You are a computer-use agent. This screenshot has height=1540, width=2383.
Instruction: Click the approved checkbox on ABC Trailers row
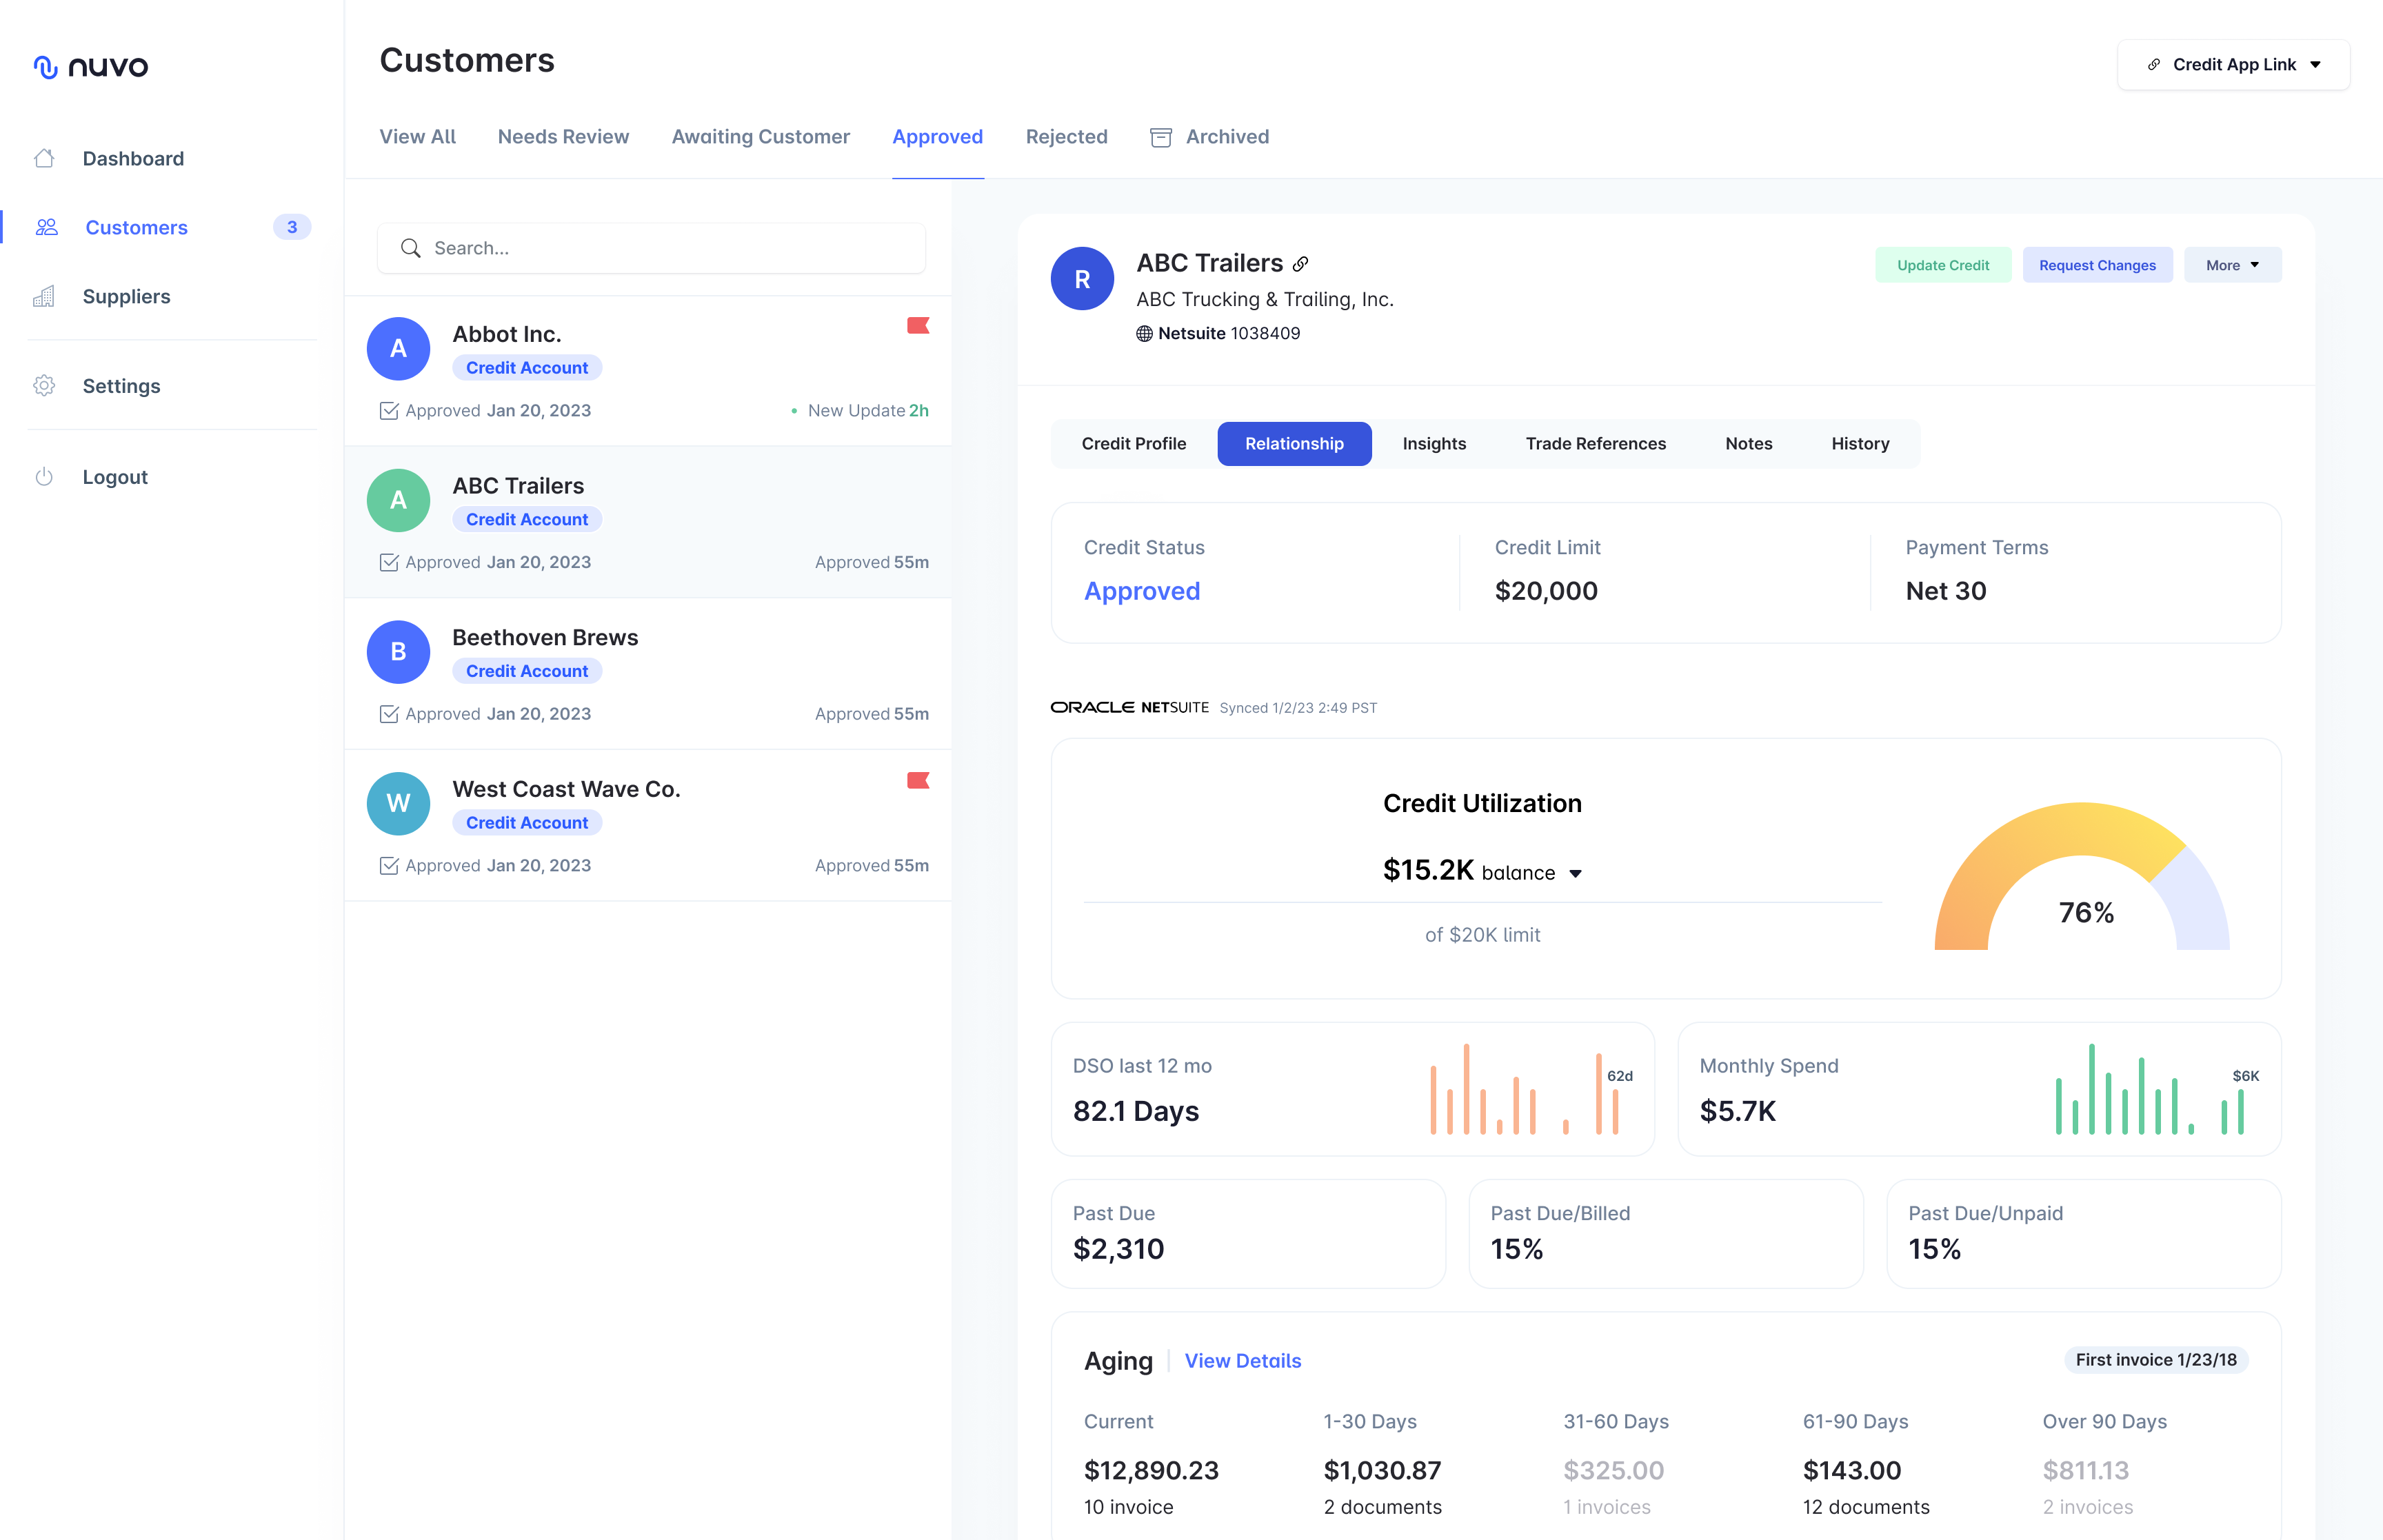389,563
